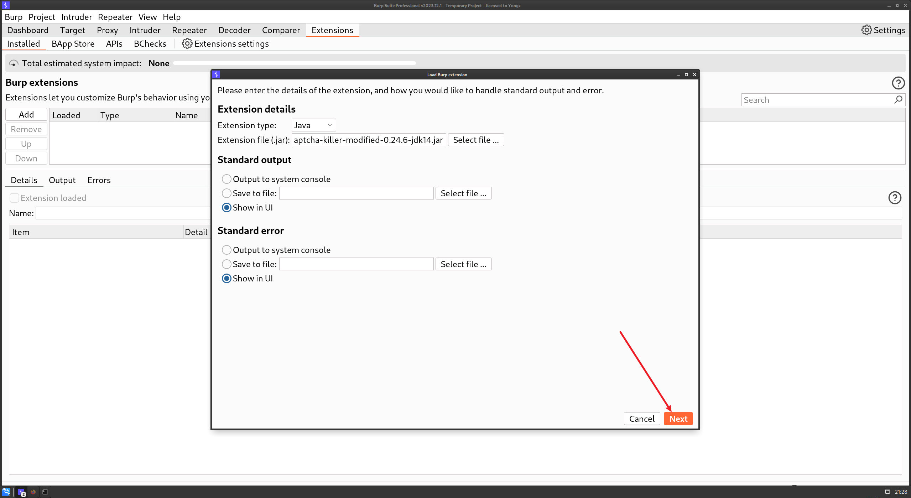Click the standard error Save to file field
Screen dimensions: 911x498
[x=356, y=264]
